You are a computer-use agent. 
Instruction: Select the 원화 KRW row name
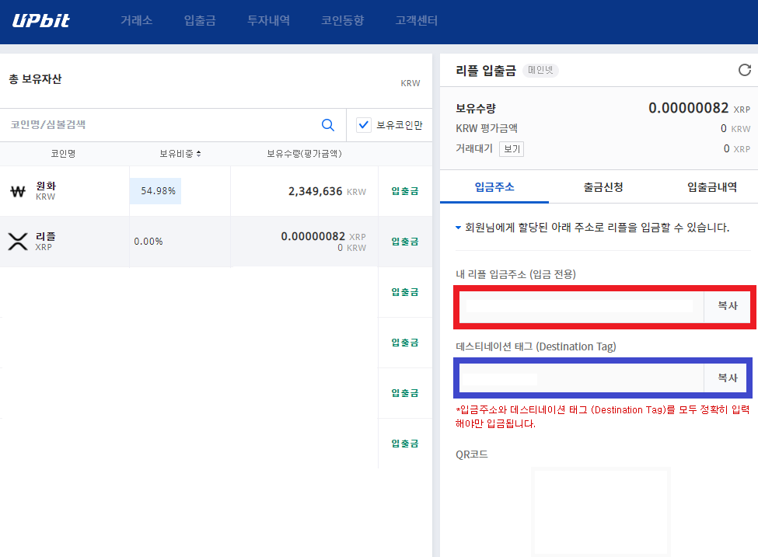coord(46,191)
